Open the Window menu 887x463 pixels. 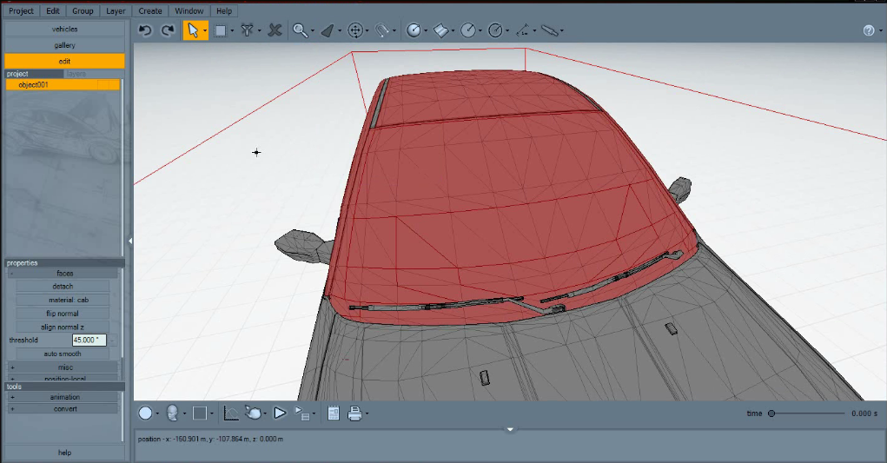(x=189, y=10)
